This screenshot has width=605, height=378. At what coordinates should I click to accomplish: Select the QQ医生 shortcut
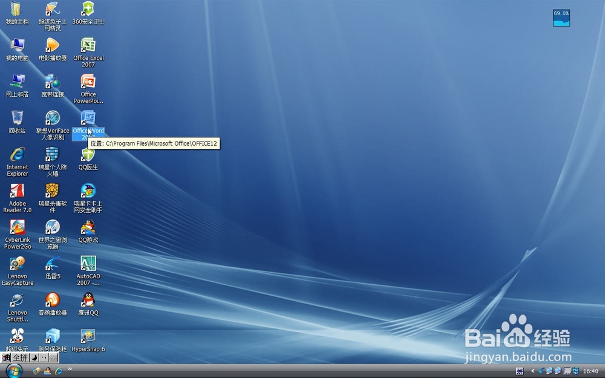pos(88,159)
